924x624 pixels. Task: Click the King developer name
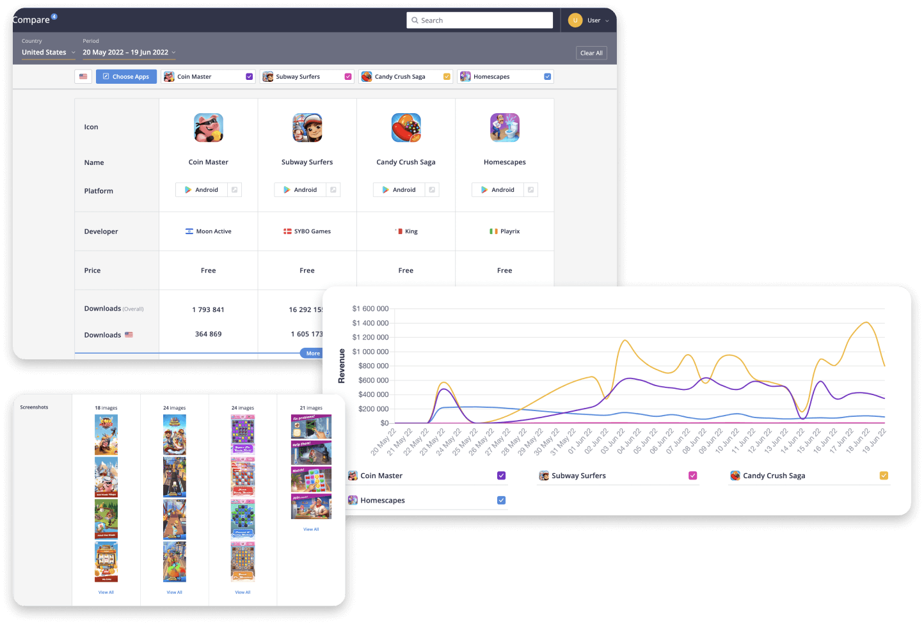[x=411, y=231]
